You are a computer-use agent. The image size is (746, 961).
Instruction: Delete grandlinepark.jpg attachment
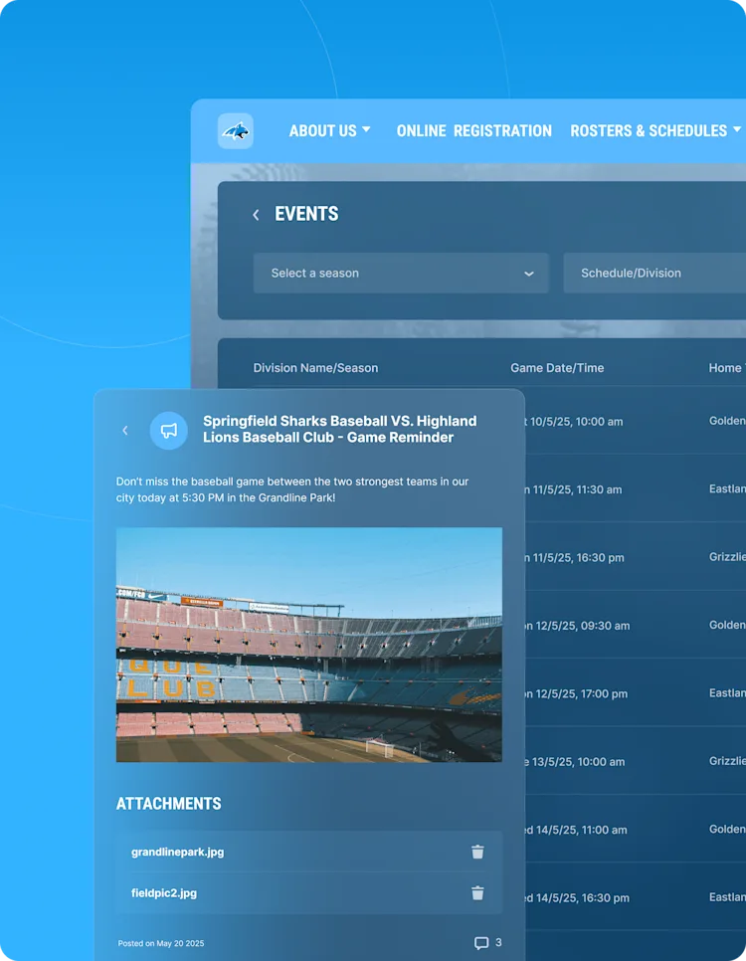[477, 852]
